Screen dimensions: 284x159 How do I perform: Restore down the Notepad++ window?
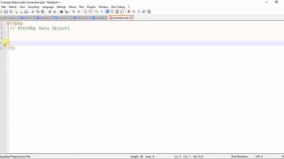point(276,2)
